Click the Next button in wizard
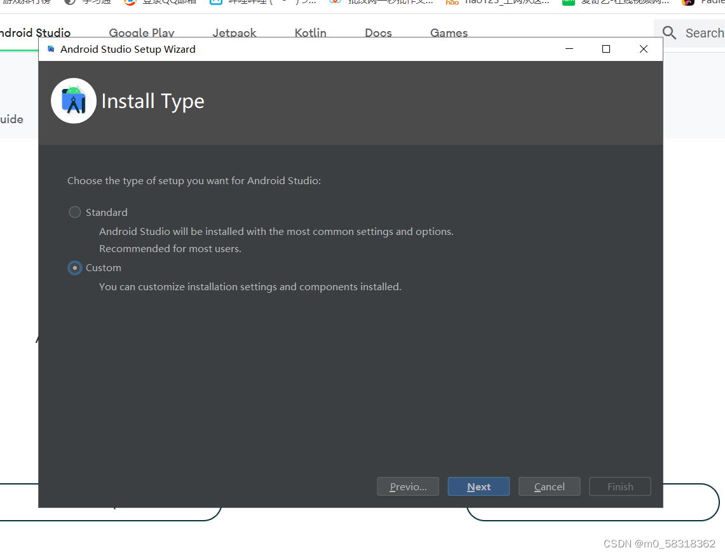 tap(478, 486)
